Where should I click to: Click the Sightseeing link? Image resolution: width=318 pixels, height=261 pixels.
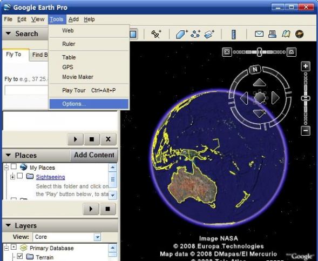[x=50, y=177]
